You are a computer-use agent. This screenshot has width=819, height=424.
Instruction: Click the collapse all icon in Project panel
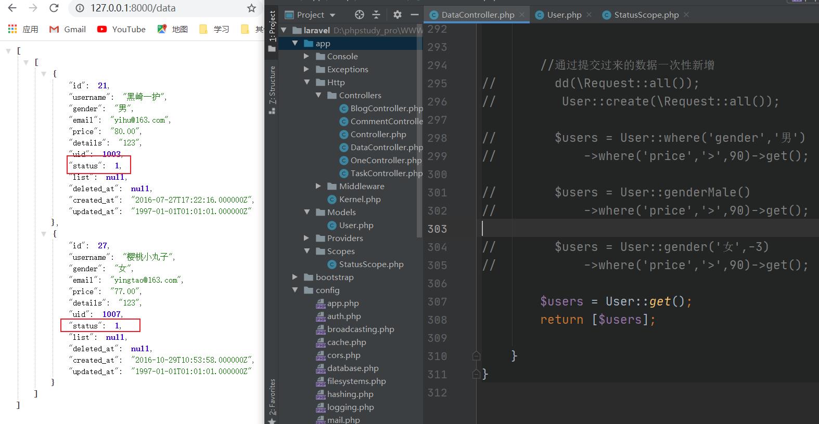pyautogui.click(x=377, y=15)
